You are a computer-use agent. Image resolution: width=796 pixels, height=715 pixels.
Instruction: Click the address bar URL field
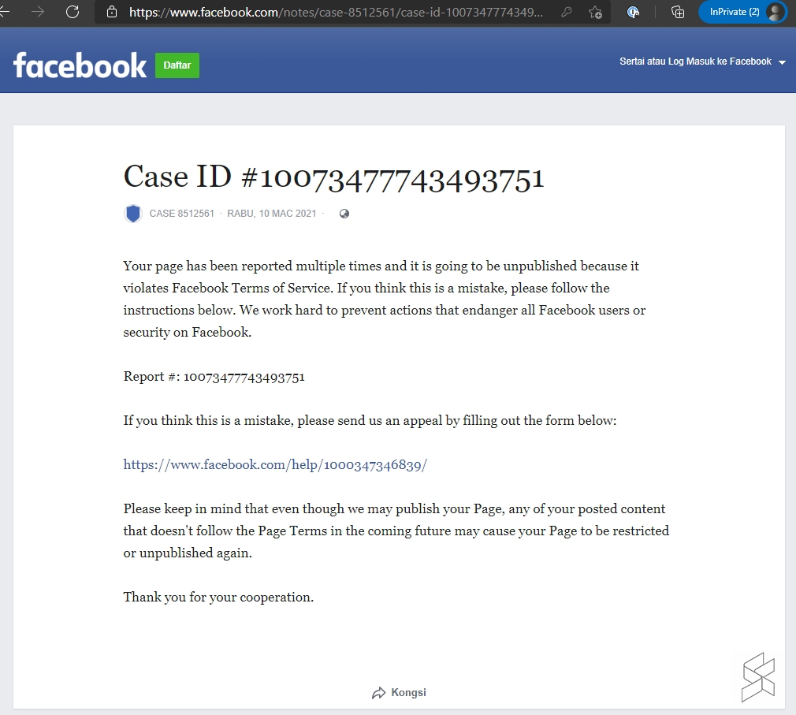point(335,12)
